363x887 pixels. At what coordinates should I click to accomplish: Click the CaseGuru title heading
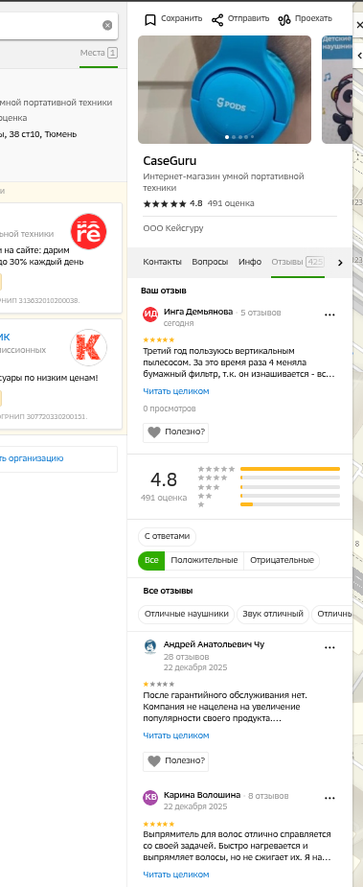(x=170, y=161)
